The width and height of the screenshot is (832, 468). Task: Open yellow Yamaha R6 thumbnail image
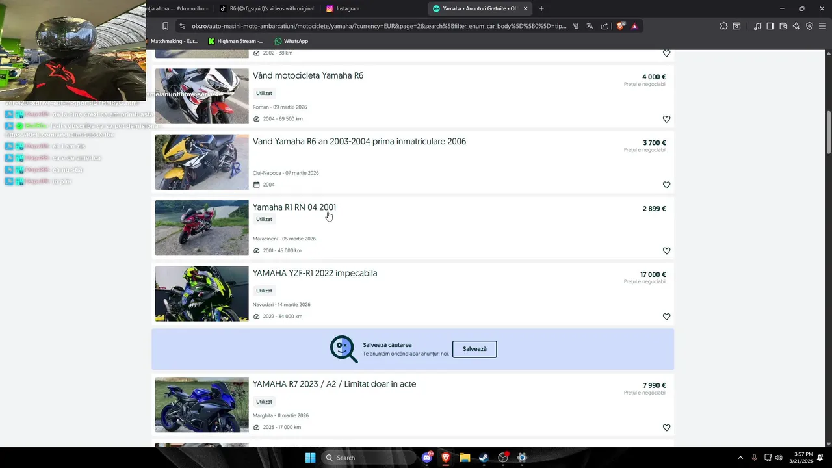pyautogui.click(x=201, y=162)
